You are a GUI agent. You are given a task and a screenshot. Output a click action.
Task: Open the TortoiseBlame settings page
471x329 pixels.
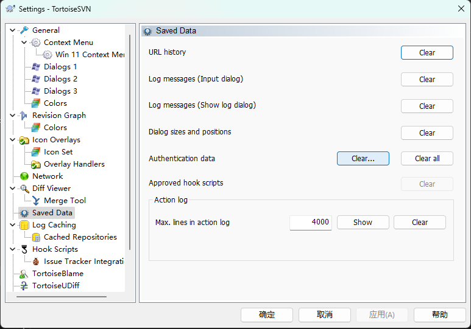pos(58,274)
